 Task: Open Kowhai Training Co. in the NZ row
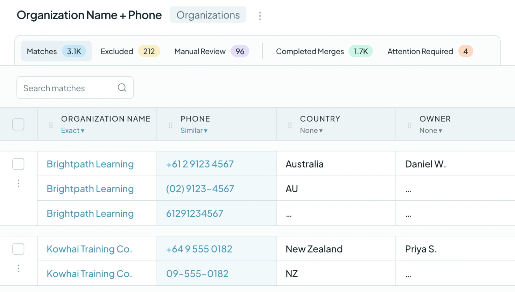(89, 274)
